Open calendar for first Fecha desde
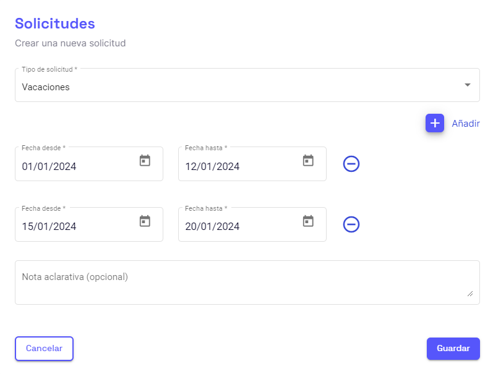The width and height of the screenshot is (493, 374). (145, 161)
